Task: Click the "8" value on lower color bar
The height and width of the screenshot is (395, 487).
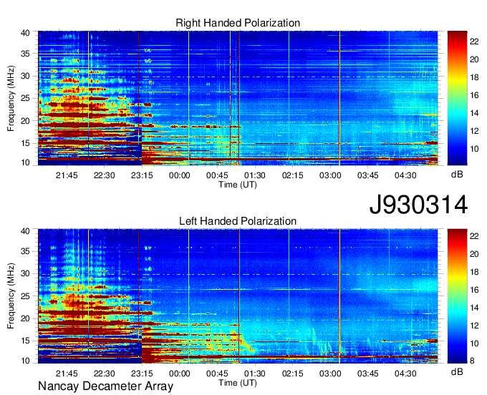Action: point(472,361)
